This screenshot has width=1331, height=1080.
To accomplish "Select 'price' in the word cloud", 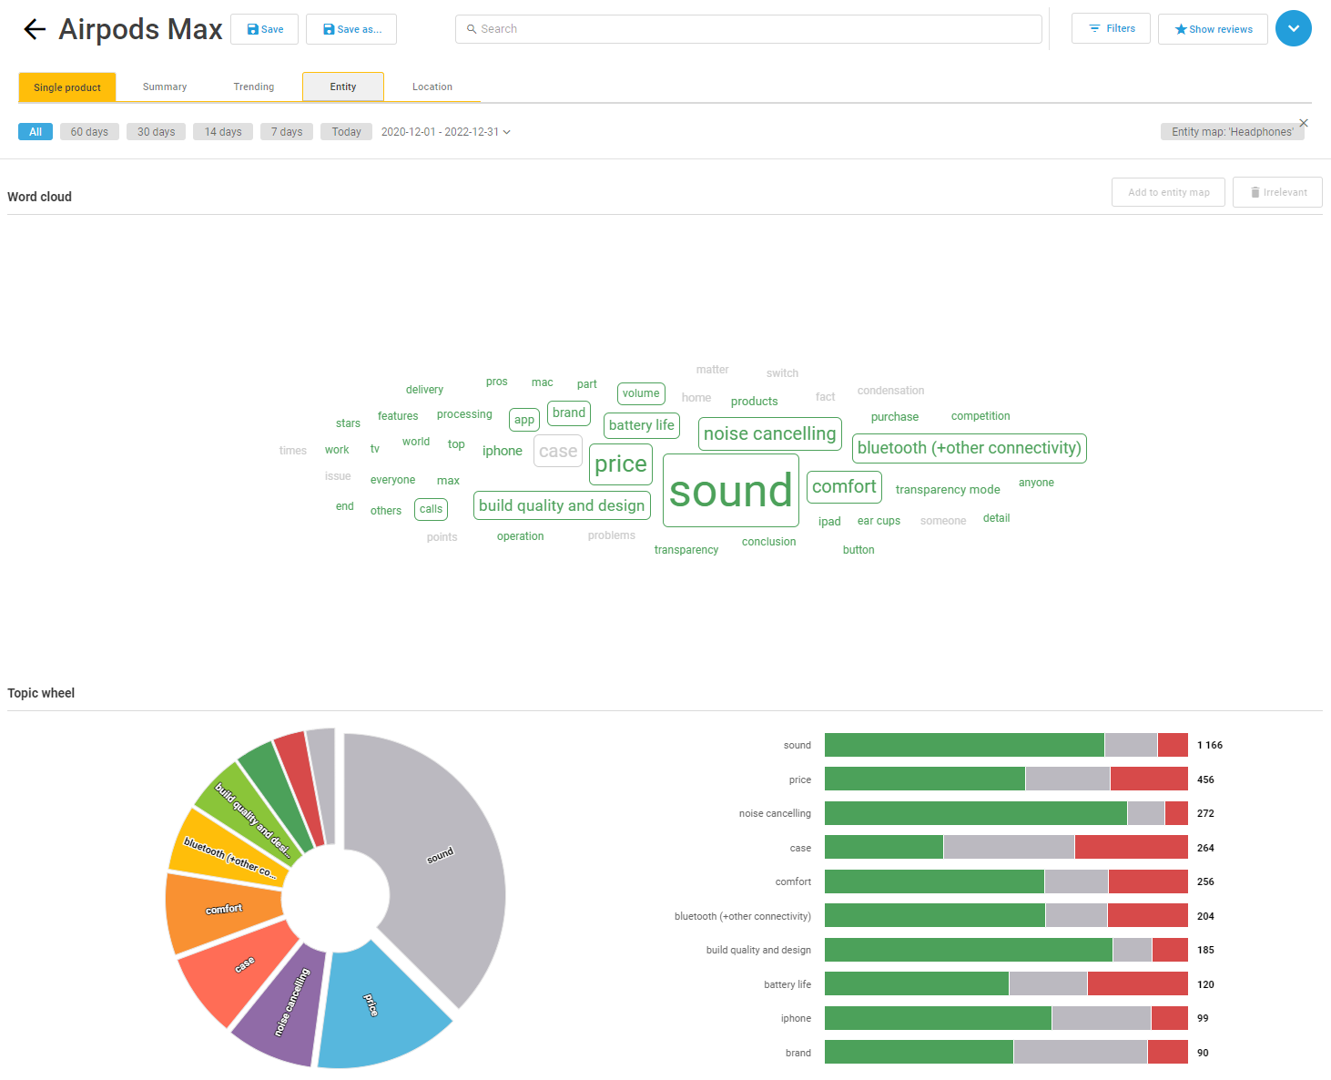I will tap(621, 464).
